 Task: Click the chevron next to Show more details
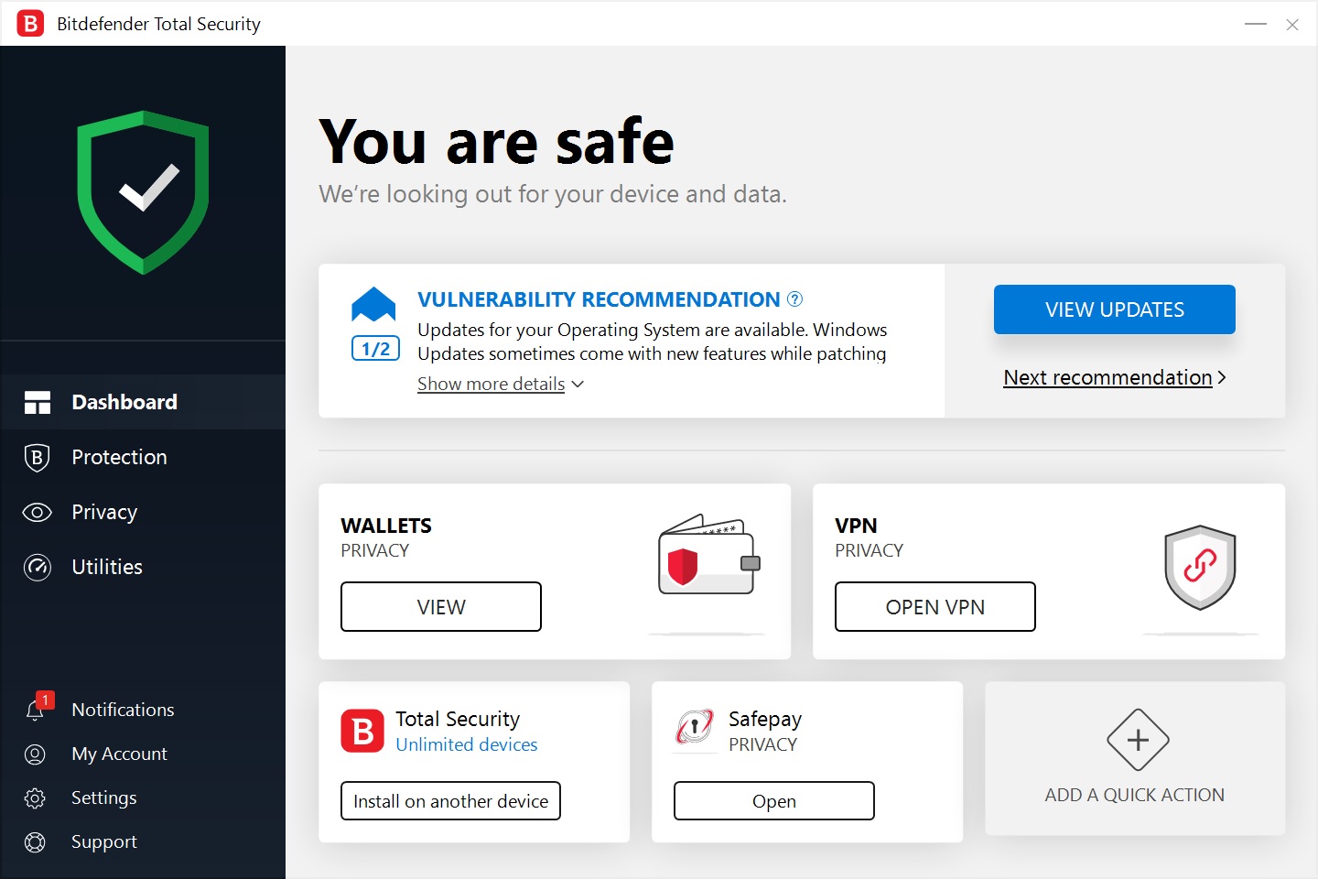578,385
